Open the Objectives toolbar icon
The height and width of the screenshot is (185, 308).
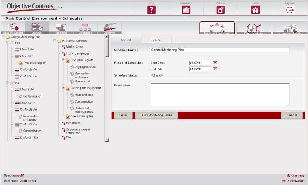109,28
